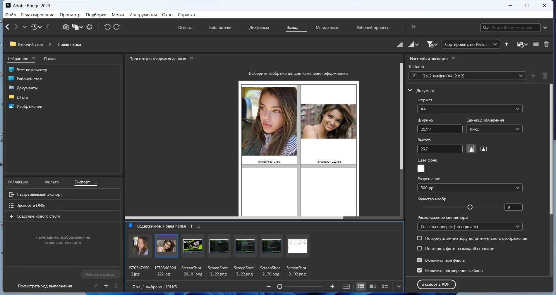The width and height of the screenshot is (556, 295).
Task: Switch to the Метаданные workspace tab
Action: 327,27
